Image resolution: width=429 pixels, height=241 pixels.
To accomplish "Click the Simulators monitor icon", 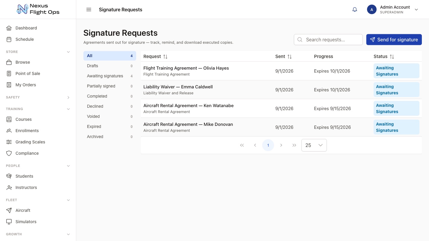I will 9,222.
